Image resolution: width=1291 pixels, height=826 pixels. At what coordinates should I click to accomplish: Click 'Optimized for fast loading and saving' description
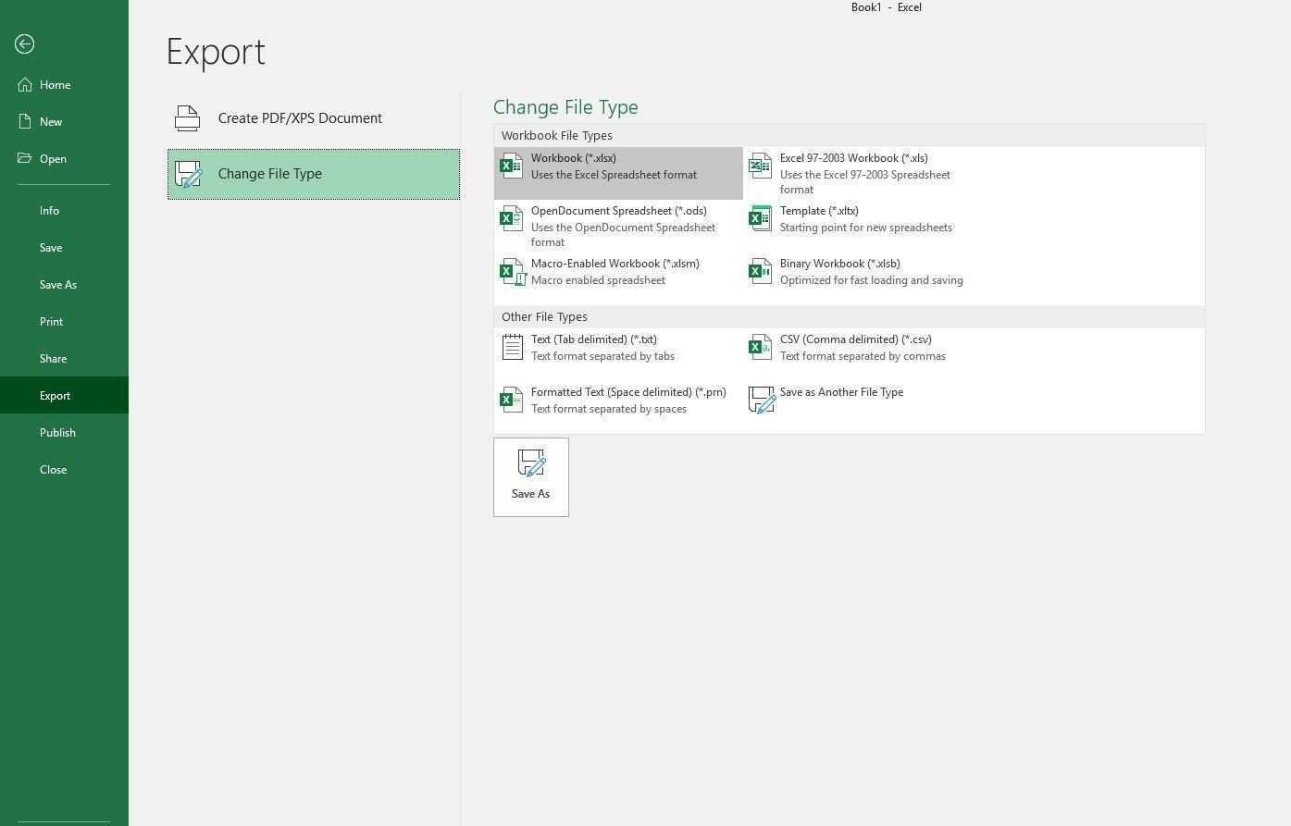click(872, 280)
